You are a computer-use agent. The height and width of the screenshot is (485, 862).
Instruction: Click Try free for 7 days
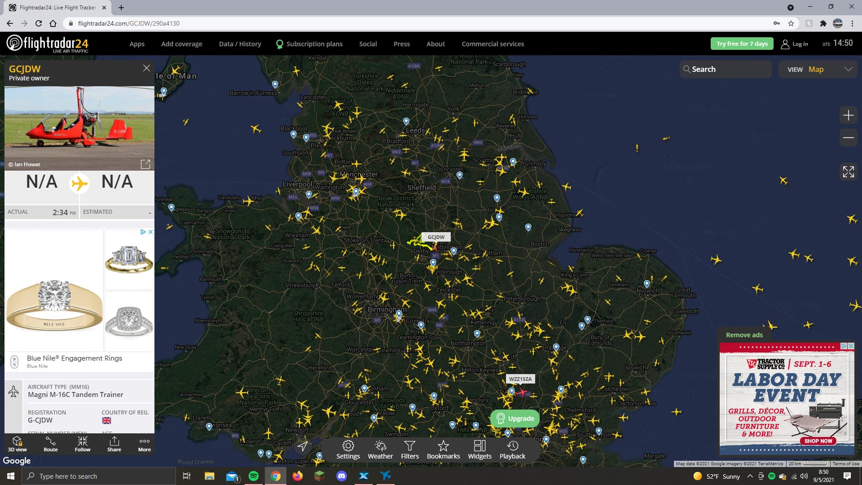pos(742,44)
